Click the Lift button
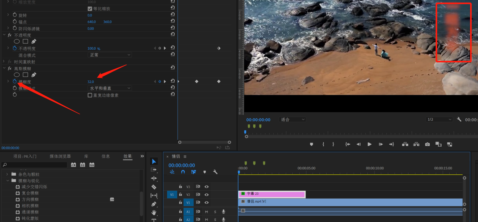Screen dimensions: 478x222 405,144
